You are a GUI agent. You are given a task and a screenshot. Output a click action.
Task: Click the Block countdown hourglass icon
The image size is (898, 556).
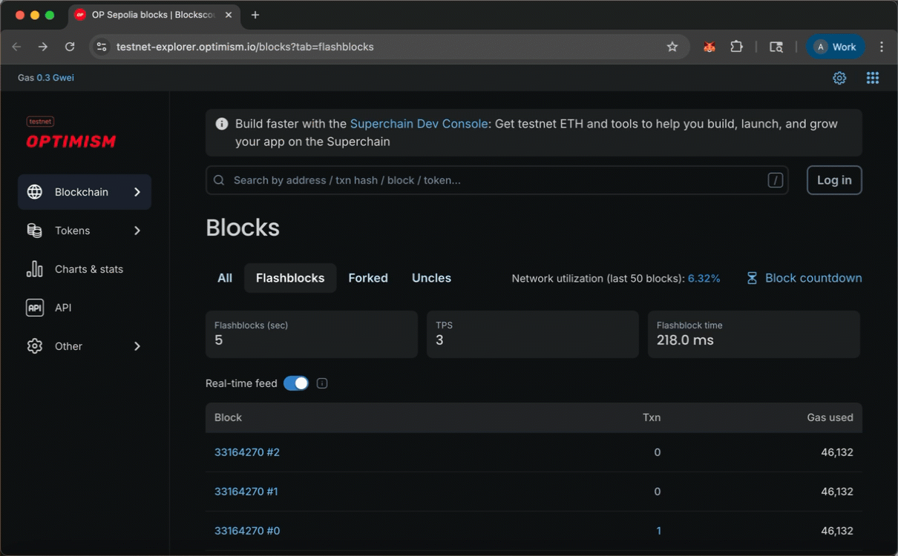pyautogui.click(x=751, y=278)
